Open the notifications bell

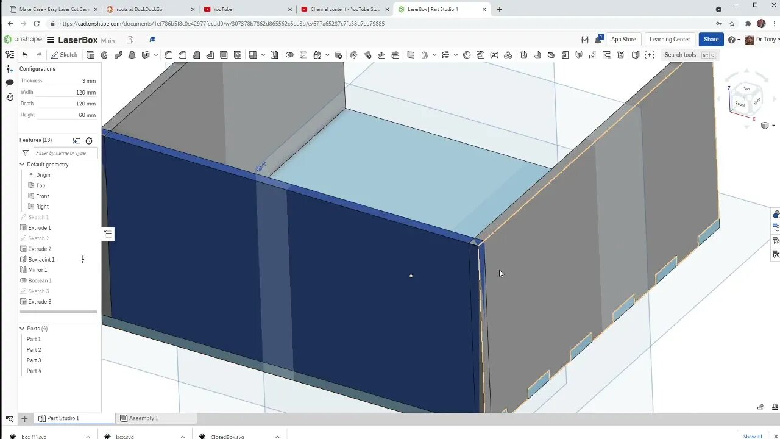598,39
